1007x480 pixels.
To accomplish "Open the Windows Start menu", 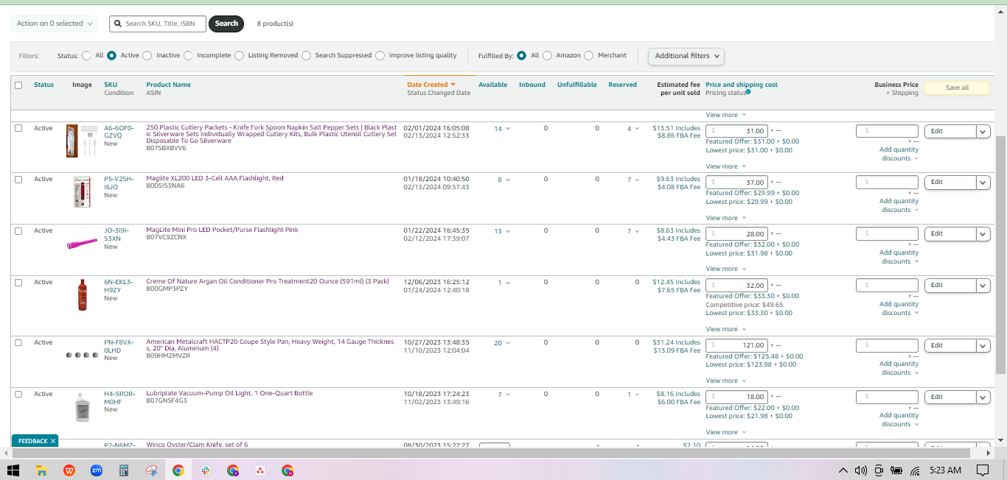I will pos(13,470).
